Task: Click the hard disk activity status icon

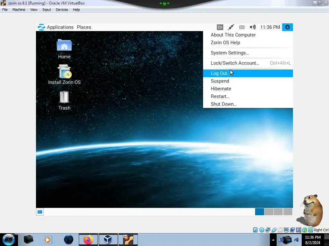Action: [x=255, y=230]
